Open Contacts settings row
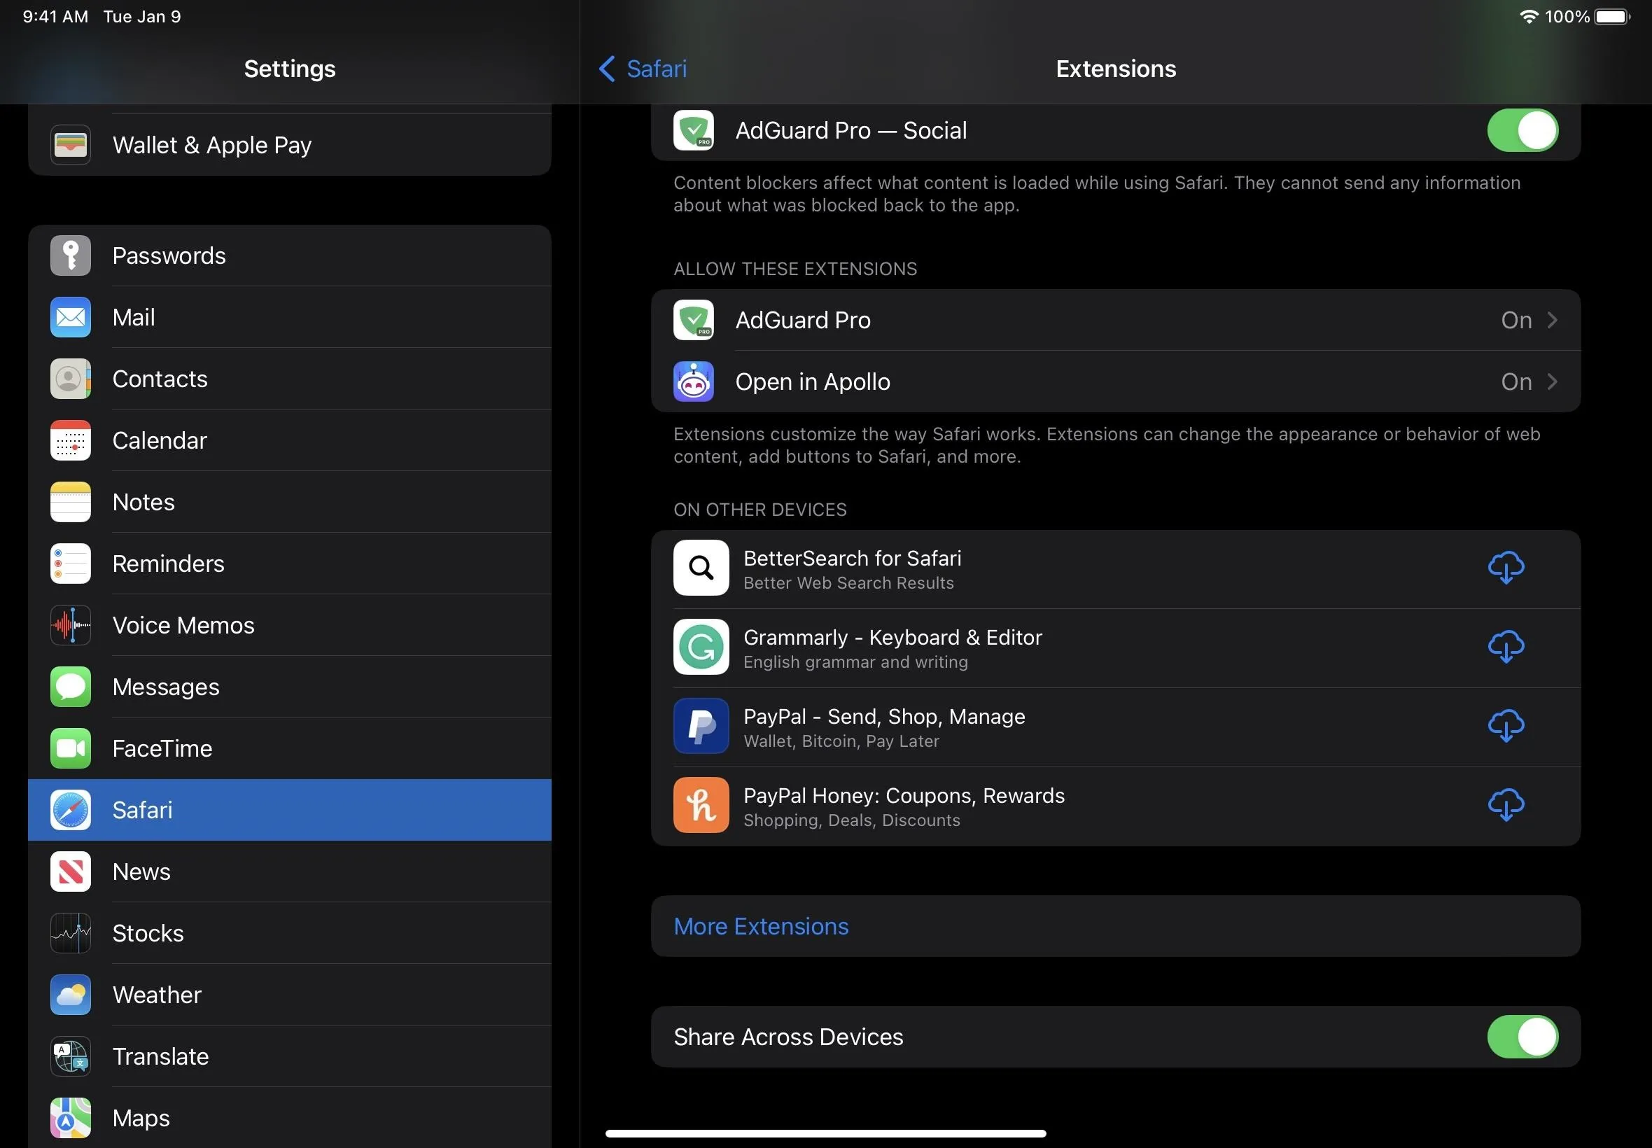 click(290, 379)
